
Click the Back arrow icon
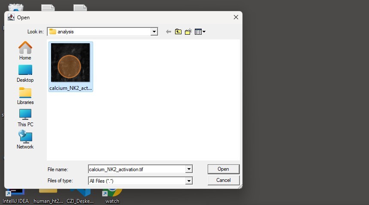(168, 32)
